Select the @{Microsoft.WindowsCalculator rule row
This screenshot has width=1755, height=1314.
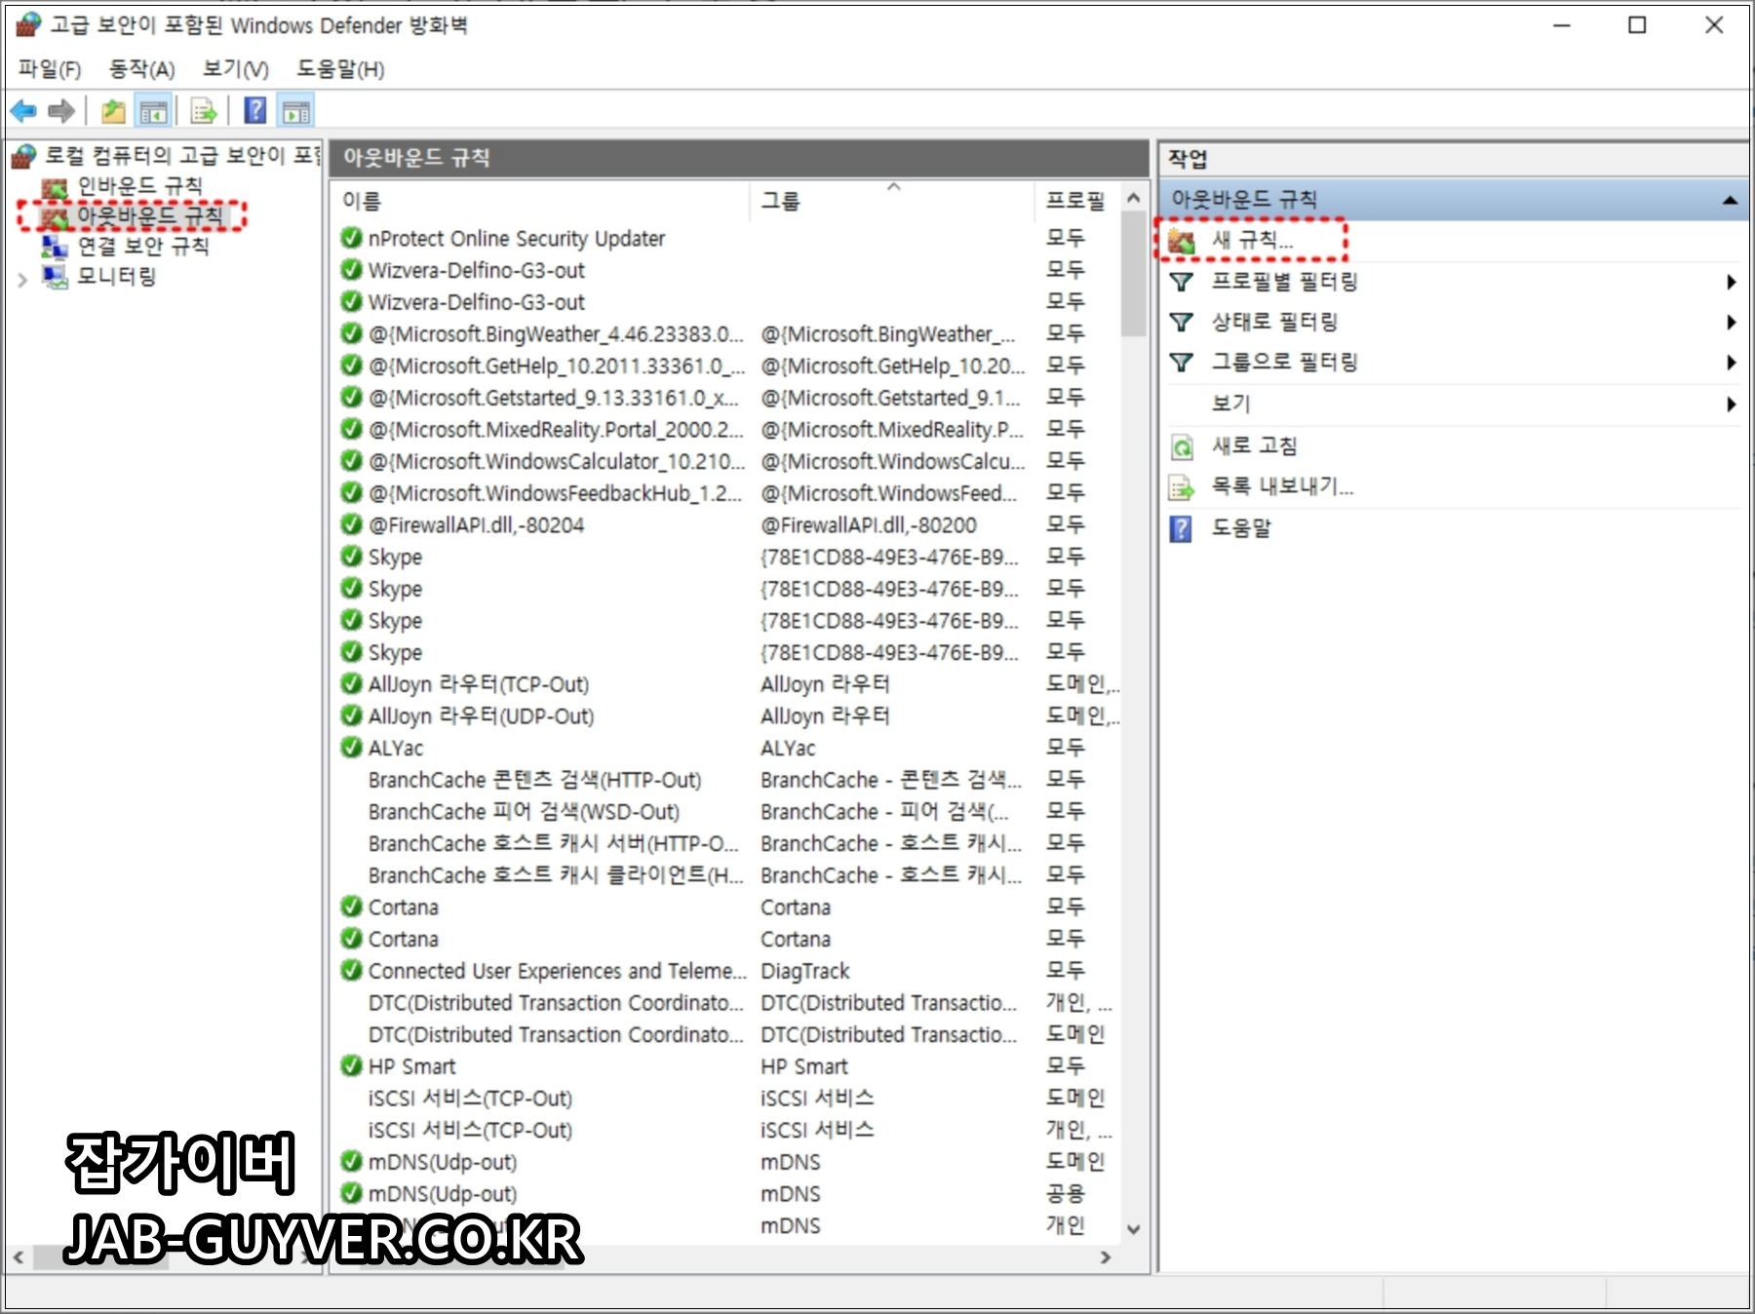726,461
